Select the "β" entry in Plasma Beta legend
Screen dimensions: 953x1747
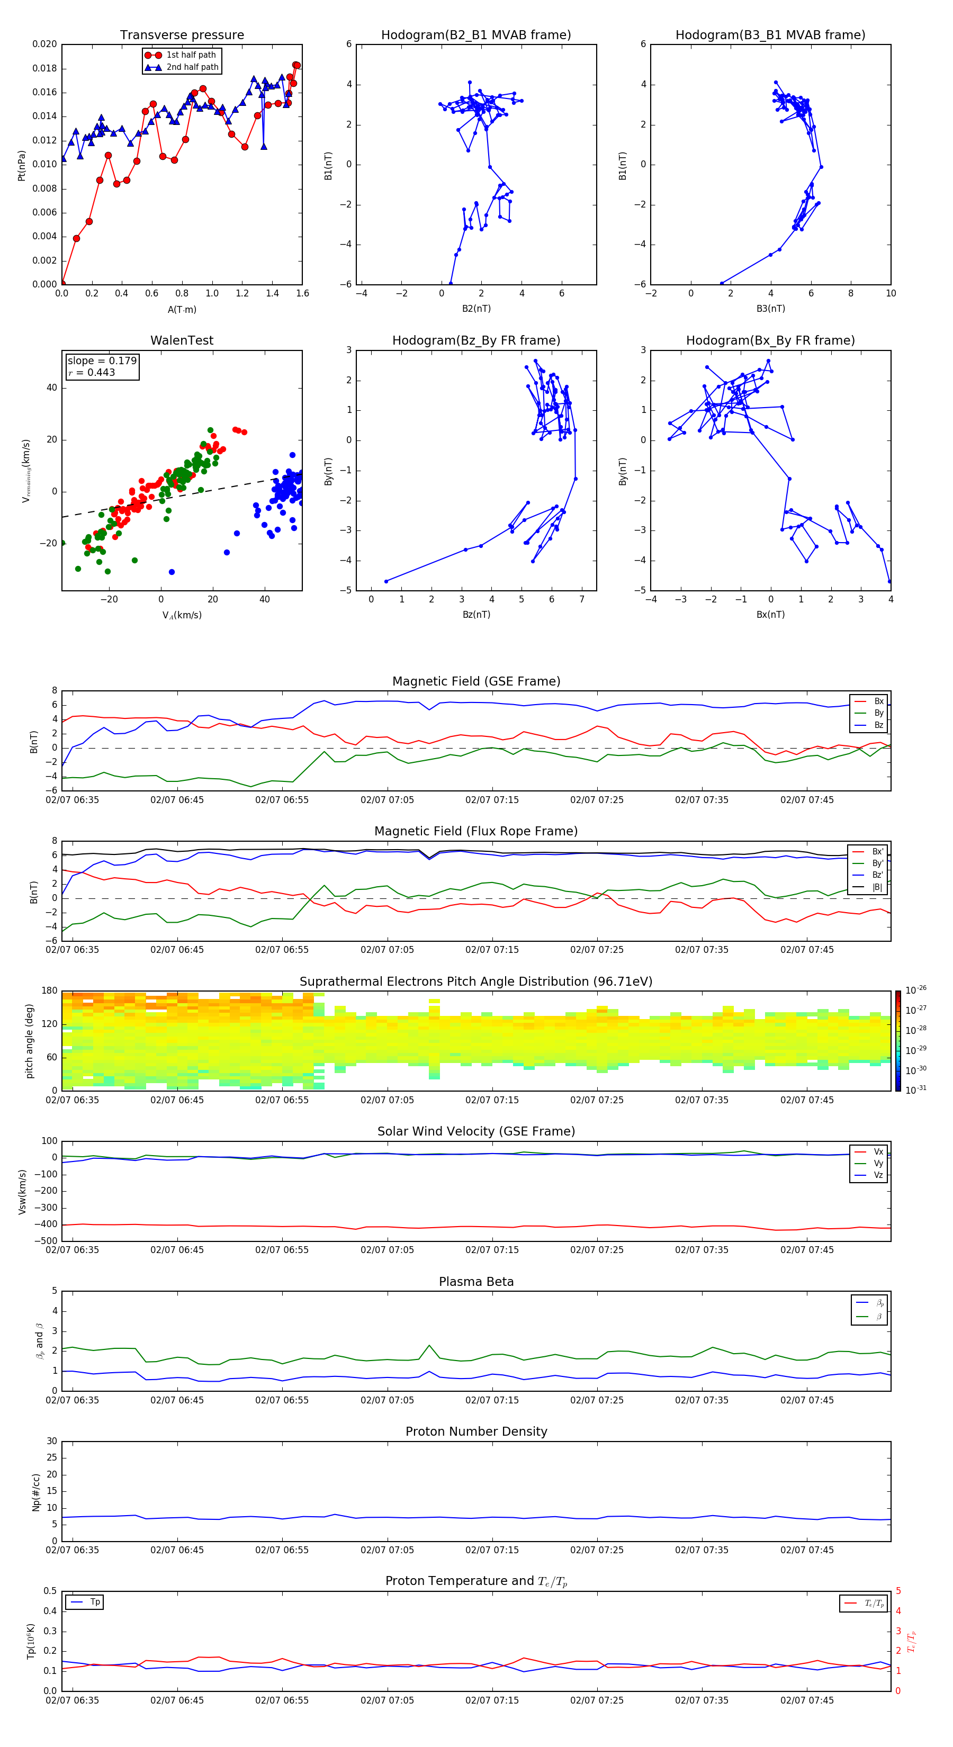click(x=869, y=1317)
